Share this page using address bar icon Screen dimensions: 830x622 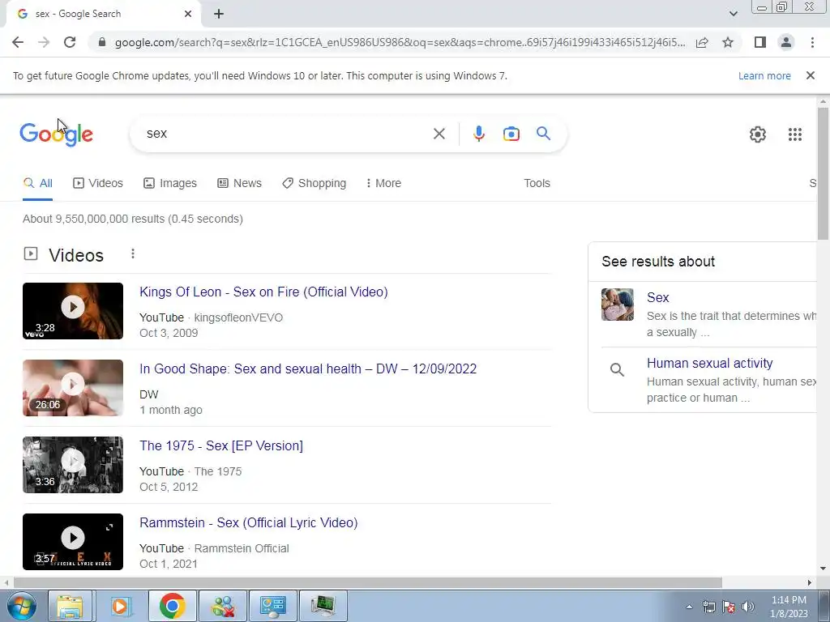tap(702, 42)
